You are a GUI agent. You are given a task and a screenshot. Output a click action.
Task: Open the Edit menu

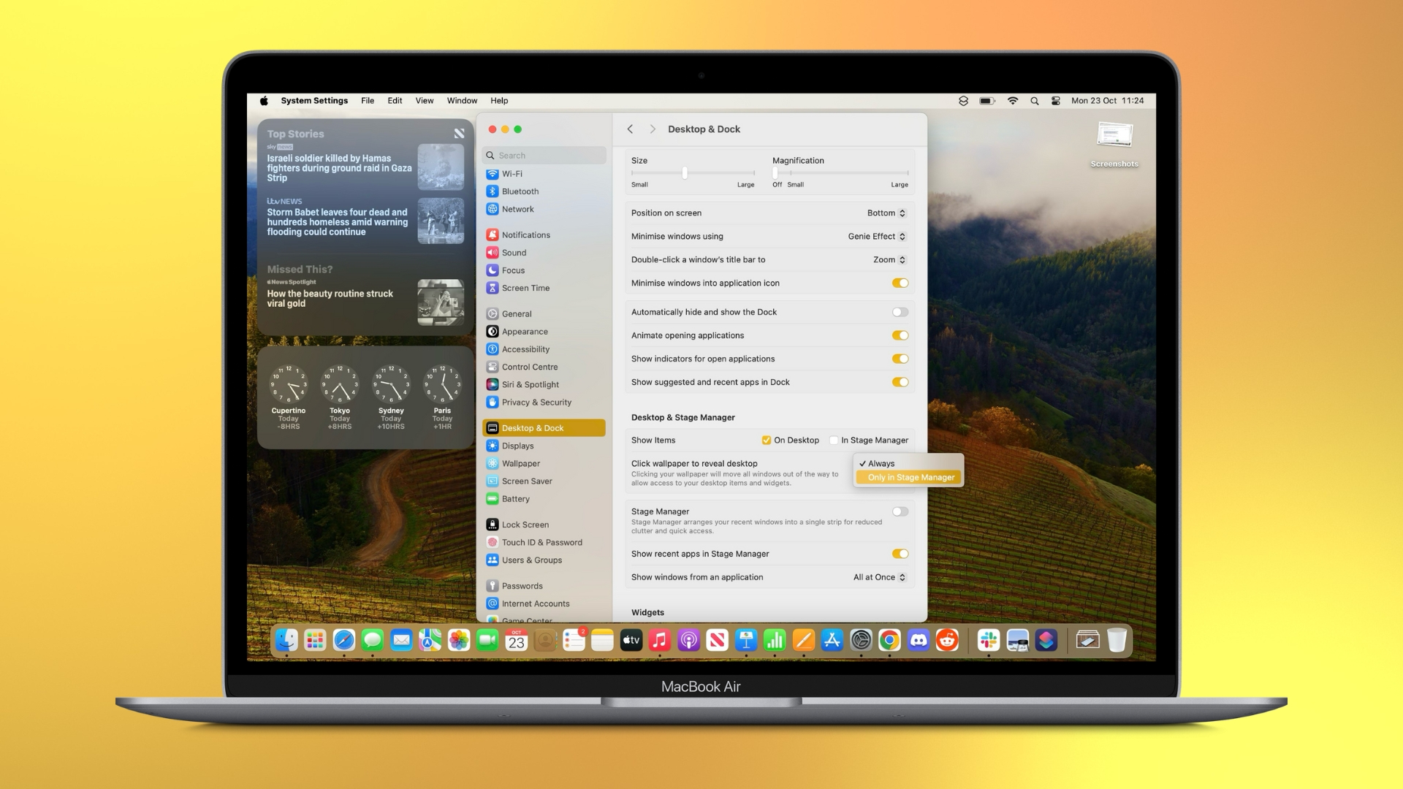395,101
